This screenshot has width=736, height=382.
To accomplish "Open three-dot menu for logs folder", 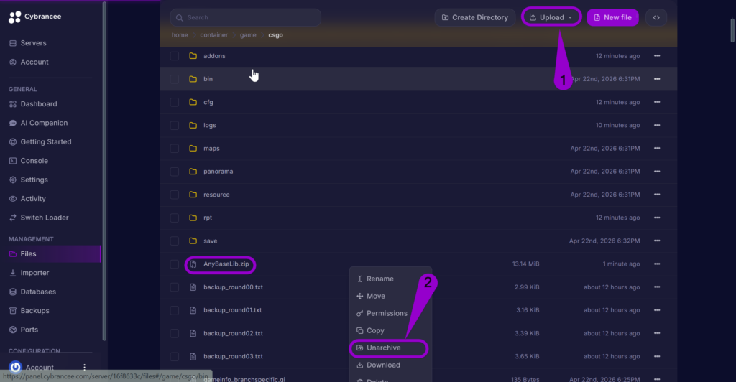I will [657, 125].
